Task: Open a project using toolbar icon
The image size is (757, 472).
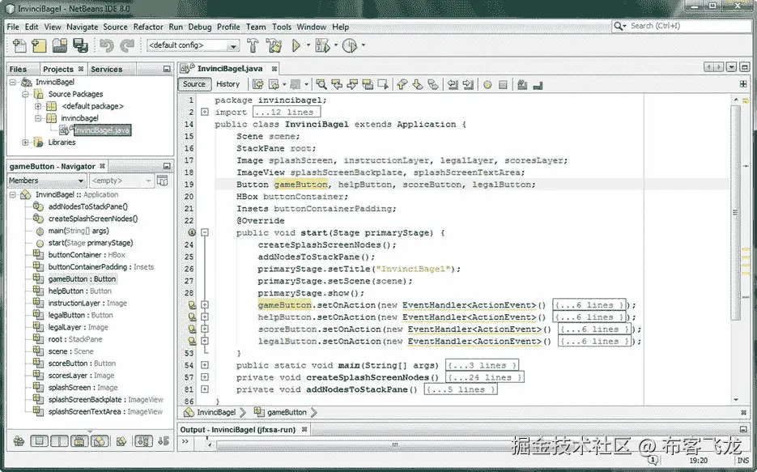Action: click(x=60, y=46)
